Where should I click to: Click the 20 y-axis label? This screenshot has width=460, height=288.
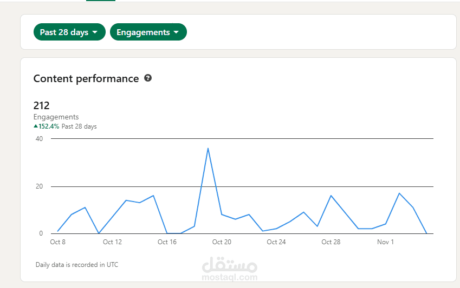pyautogui.click(x=39, y=186)
